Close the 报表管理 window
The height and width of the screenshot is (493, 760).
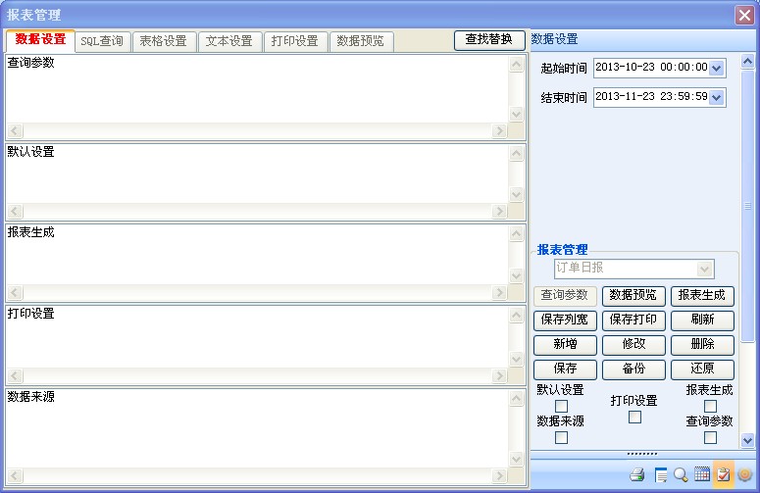(744, 15)
